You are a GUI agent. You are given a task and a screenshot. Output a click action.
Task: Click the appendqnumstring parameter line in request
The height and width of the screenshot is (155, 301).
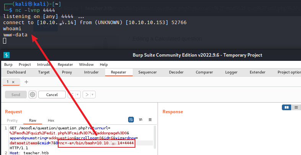point(74,138)
